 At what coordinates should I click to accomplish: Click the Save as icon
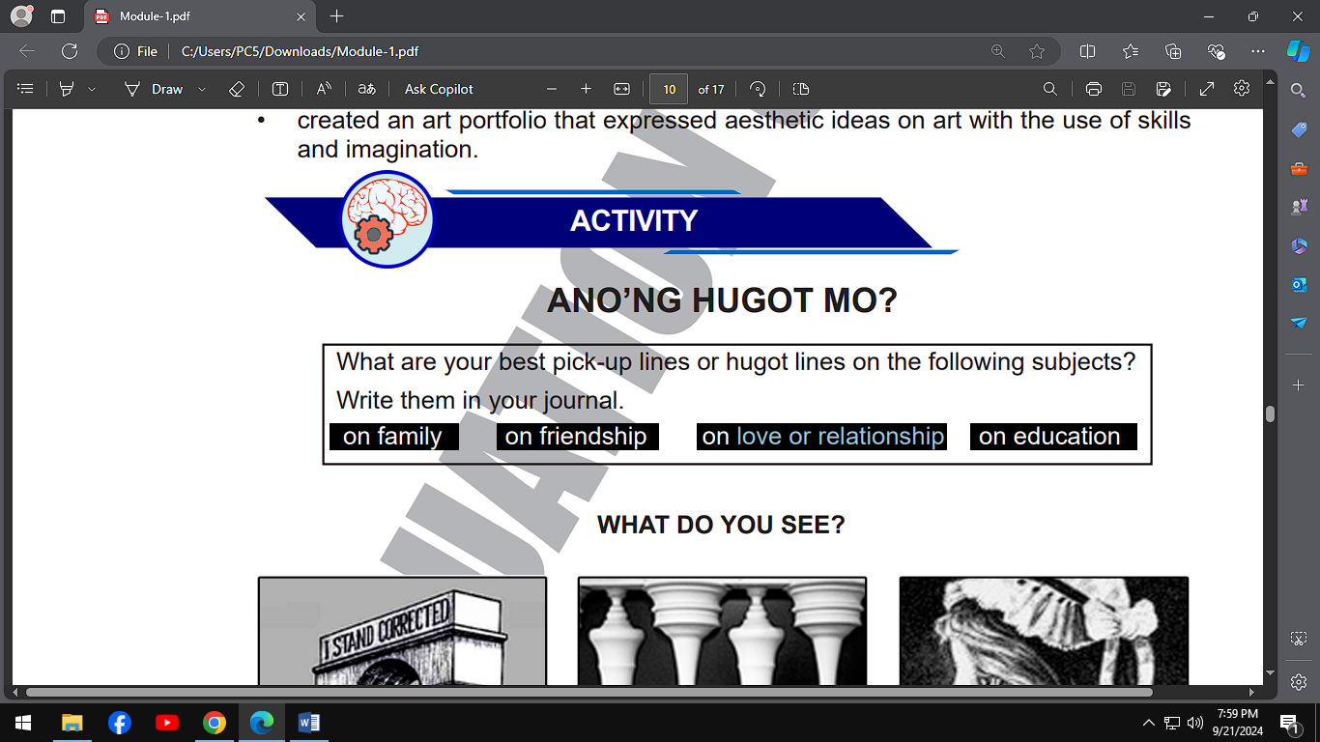(1163, 89)
